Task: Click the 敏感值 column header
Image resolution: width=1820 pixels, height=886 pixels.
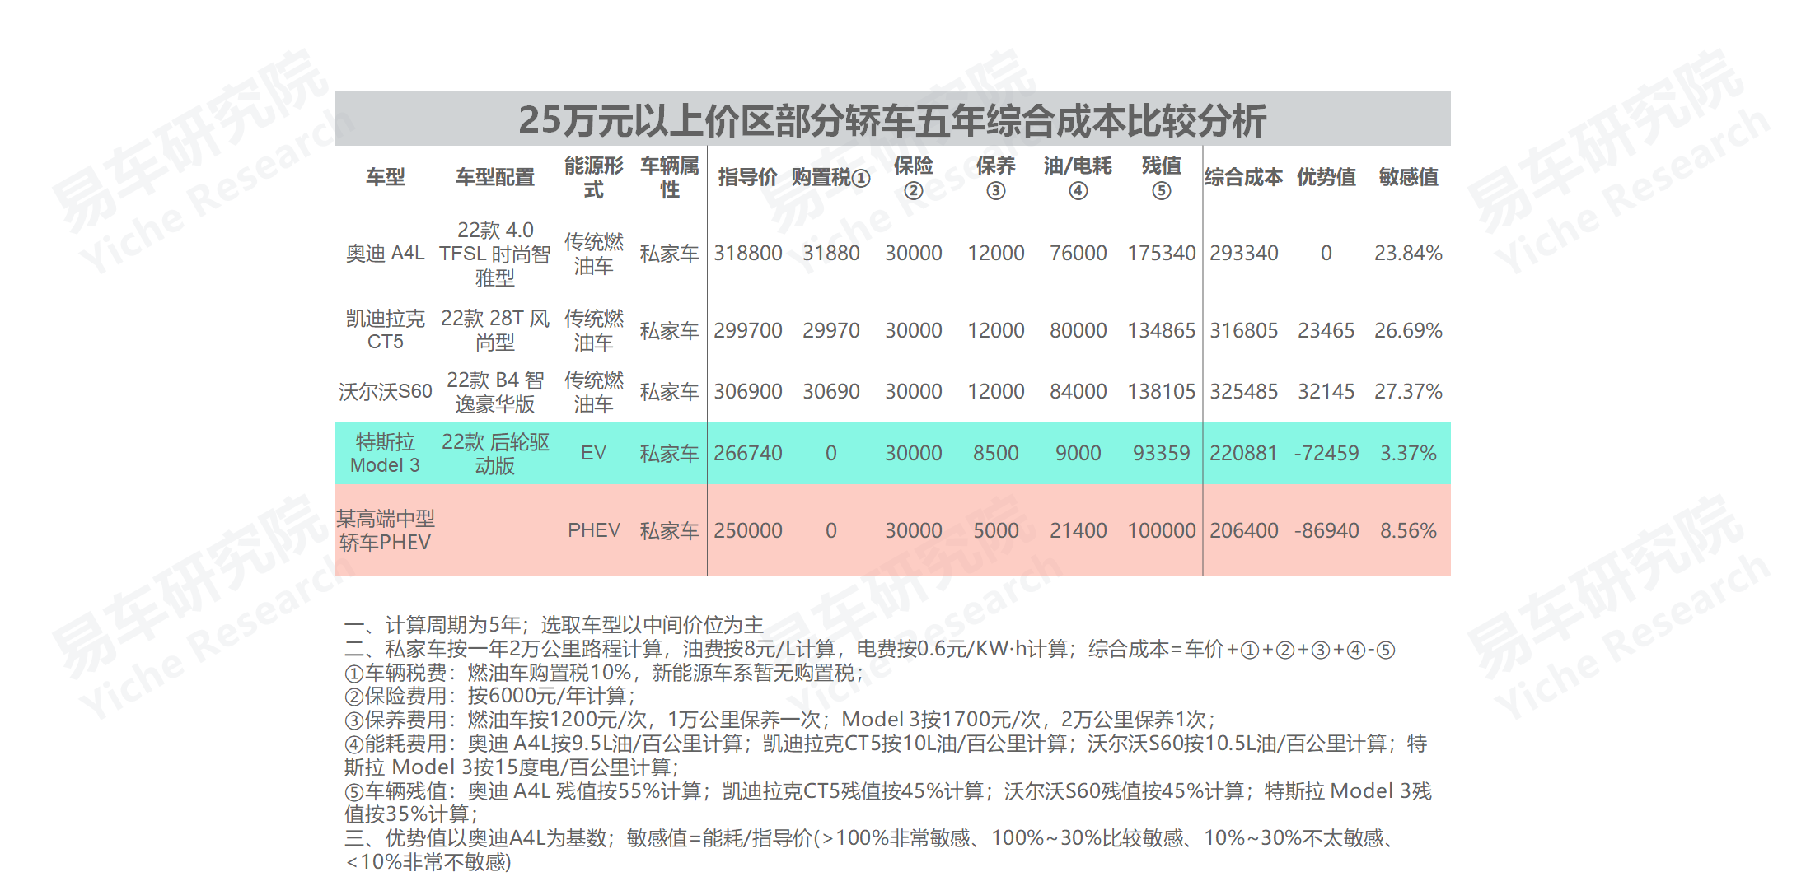Action: (1409, 177)
